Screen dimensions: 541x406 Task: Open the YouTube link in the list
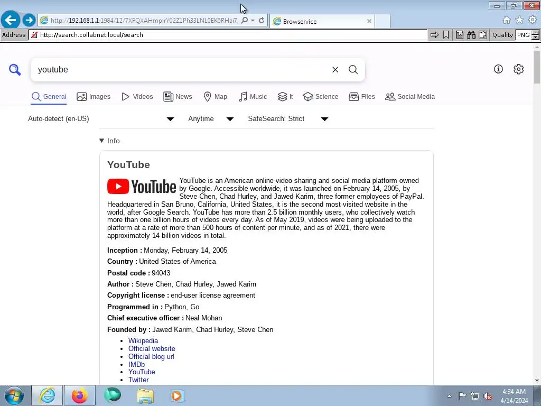[x=142, y=372]
